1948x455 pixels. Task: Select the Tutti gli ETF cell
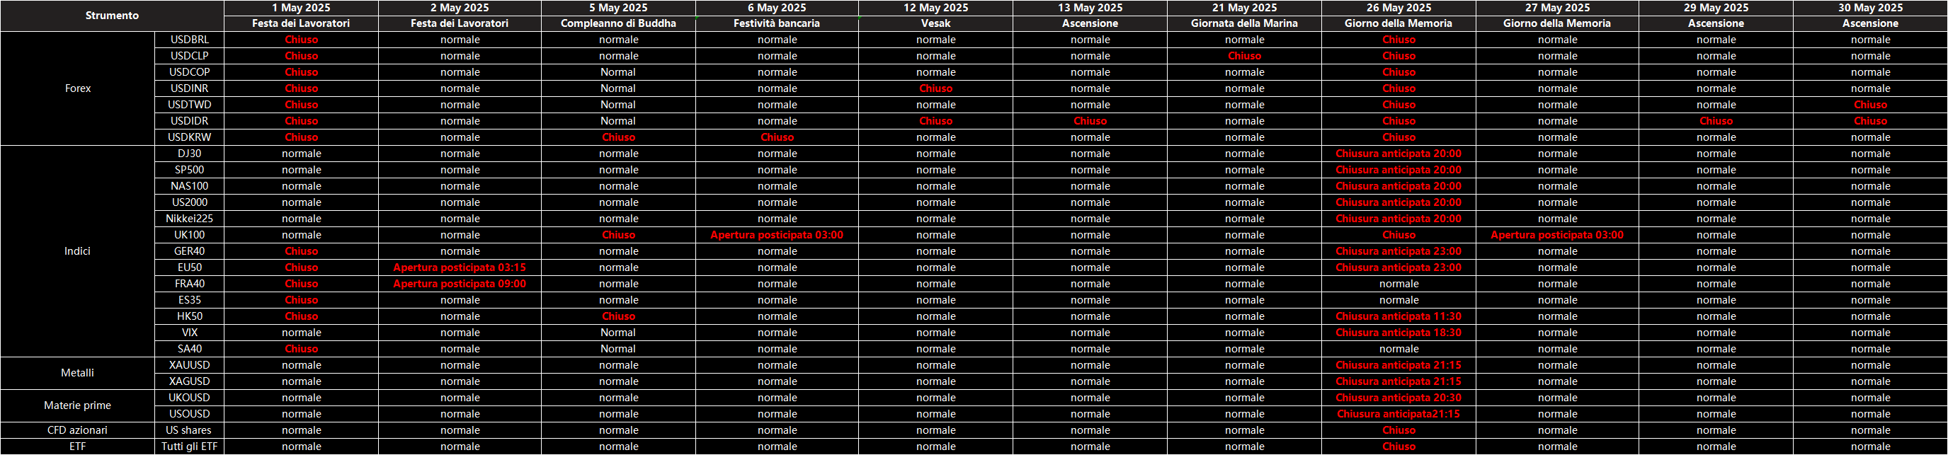coord(189,447)
